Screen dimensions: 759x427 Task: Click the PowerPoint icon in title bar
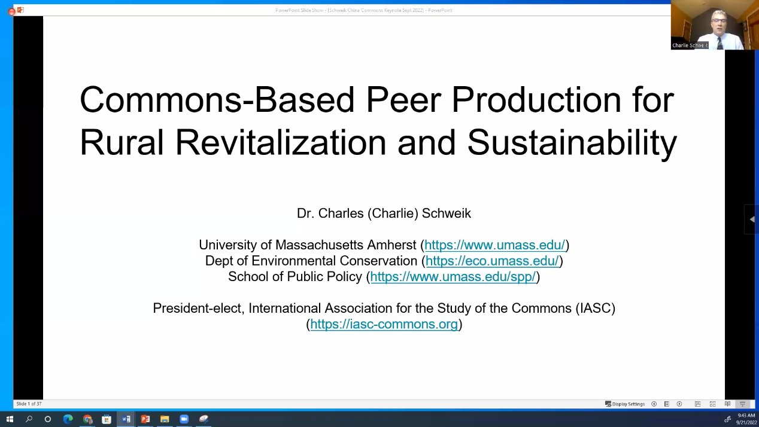pos(20,10)
